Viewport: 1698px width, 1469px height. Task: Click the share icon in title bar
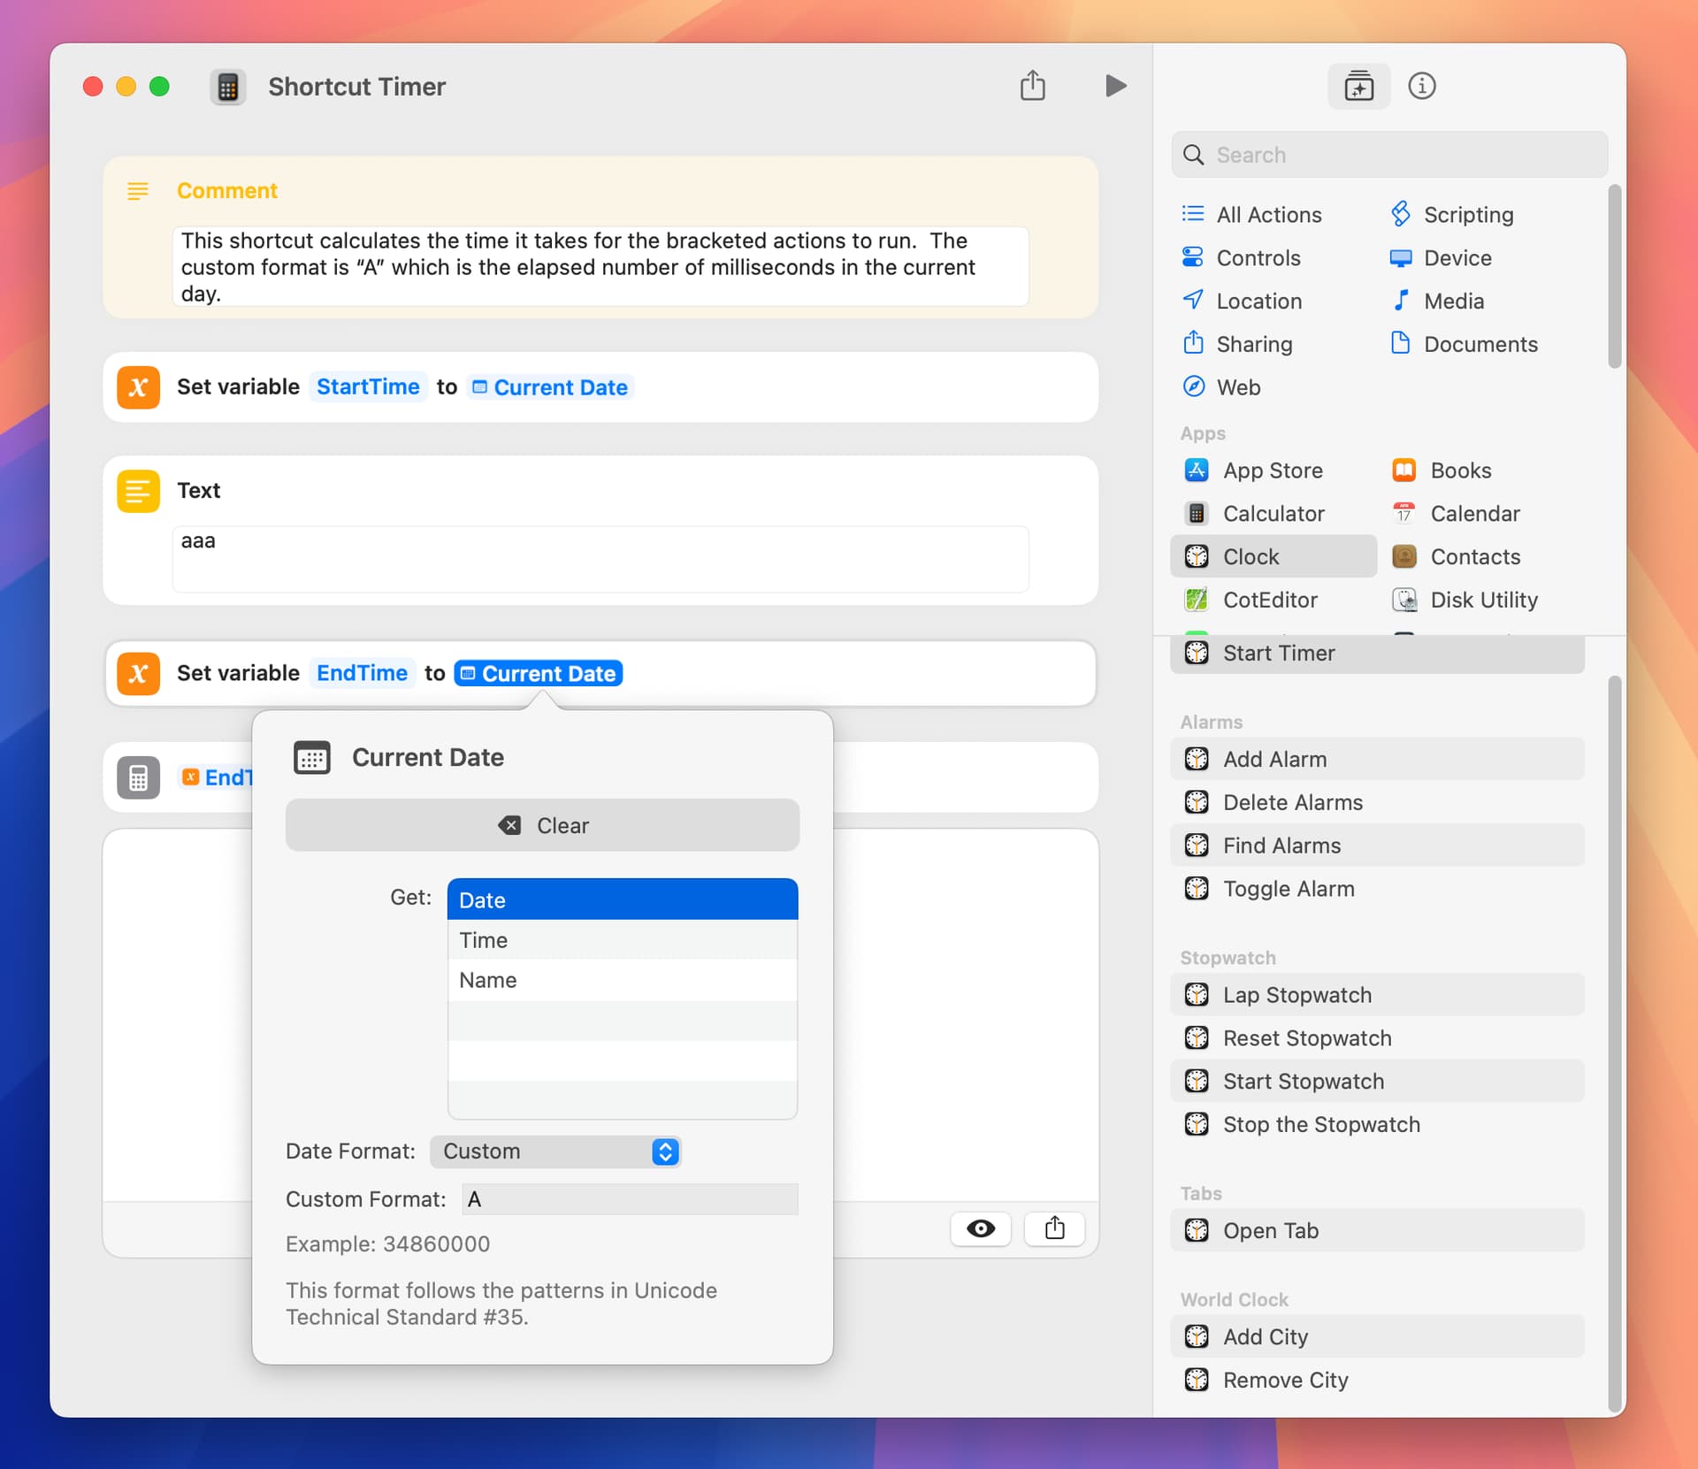point(1032,86)
